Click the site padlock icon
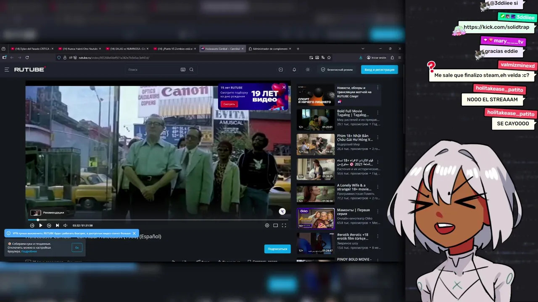The width and height of the screenshot is (538, 302). coord(65,57)
